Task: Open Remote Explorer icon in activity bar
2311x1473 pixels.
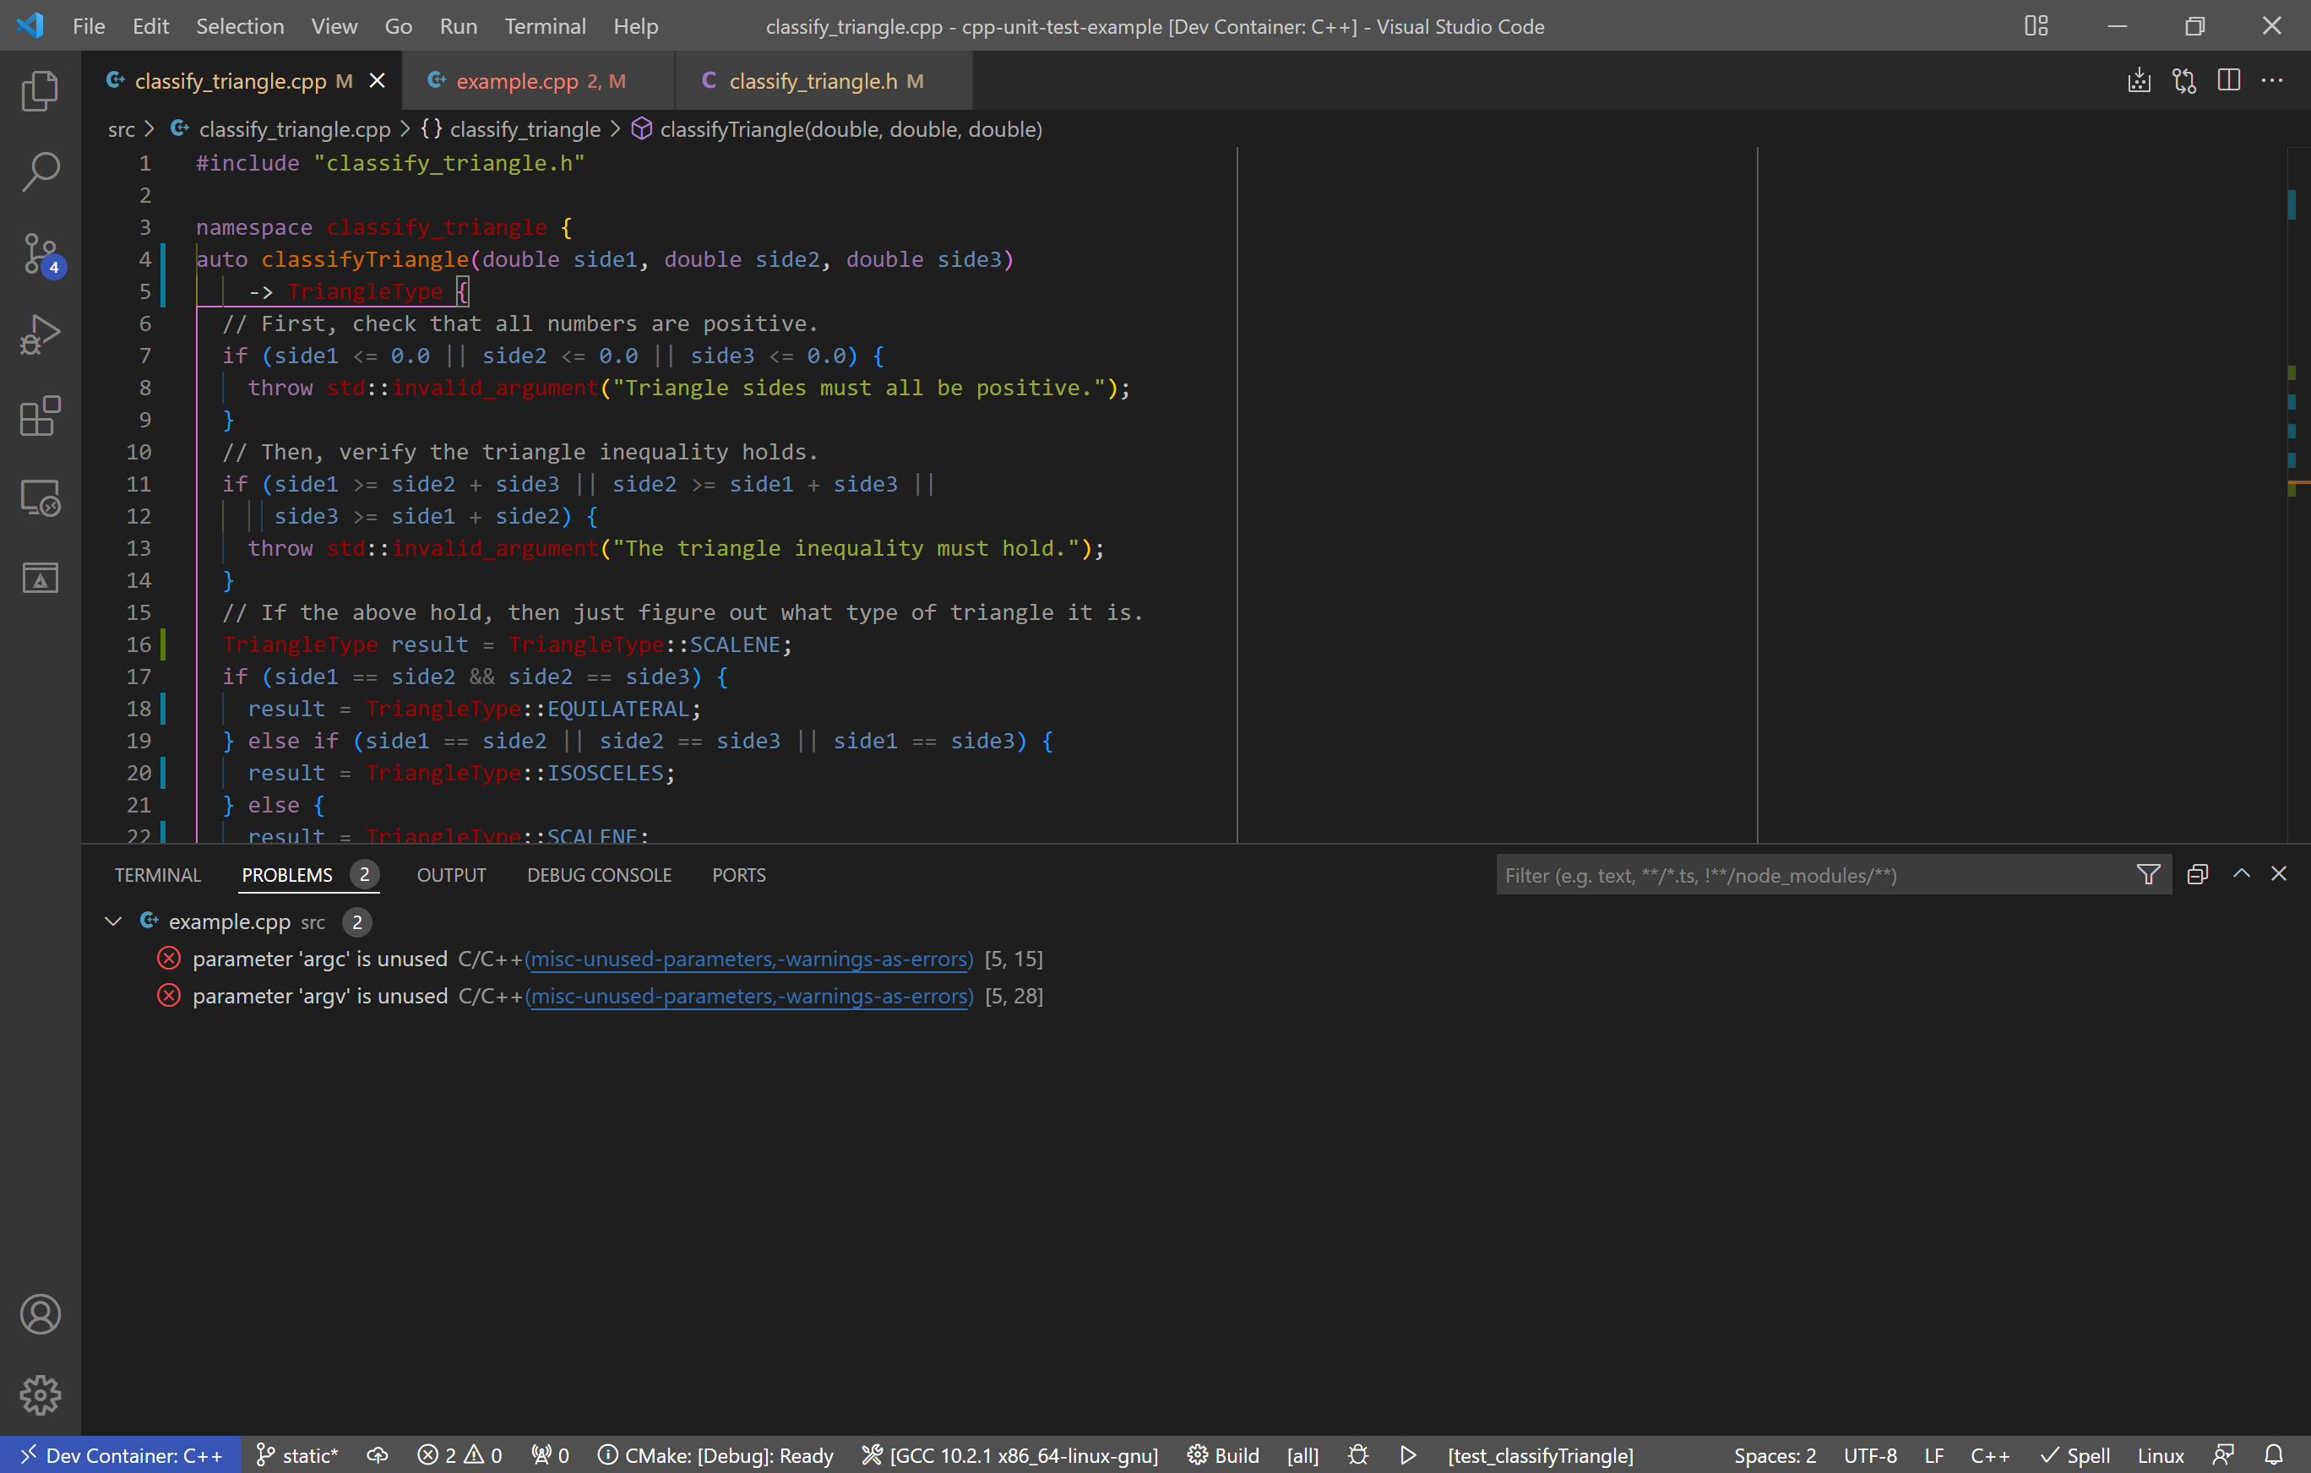Action: [41, 498]
